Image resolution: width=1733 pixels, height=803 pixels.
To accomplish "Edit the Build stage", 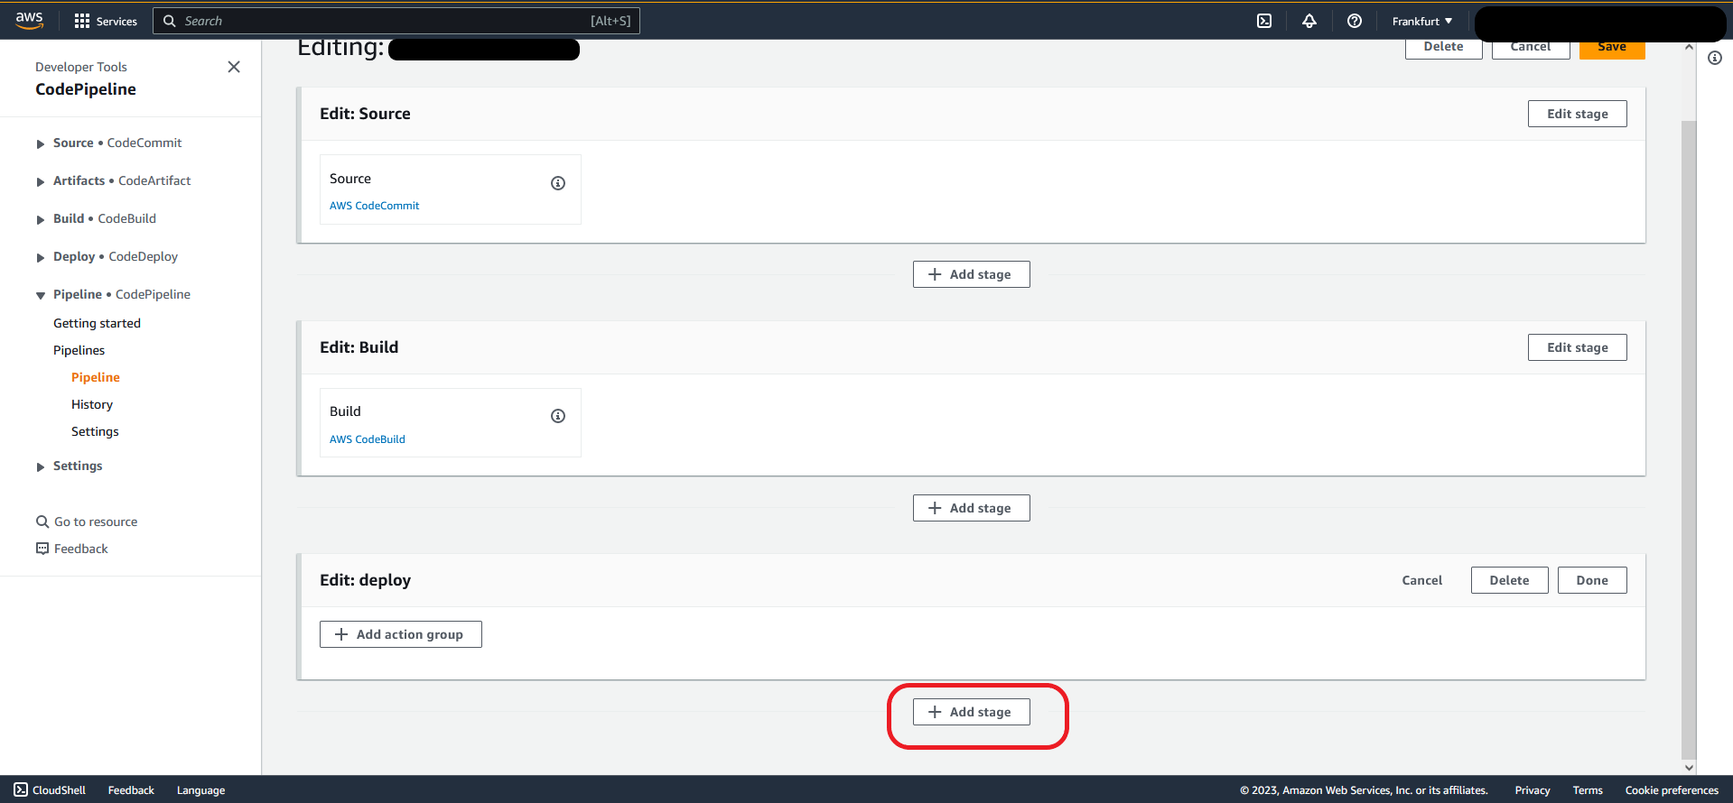I will tap(1577, 347).
